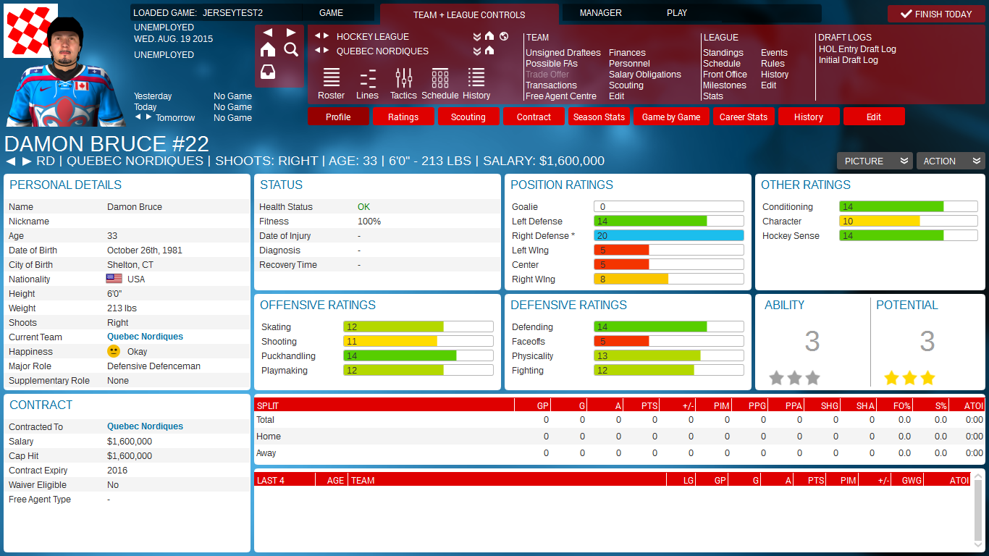Screen dimensions: 989x556
Task: Expand the ACTION dropdown
Action: [x=950, y=161]
